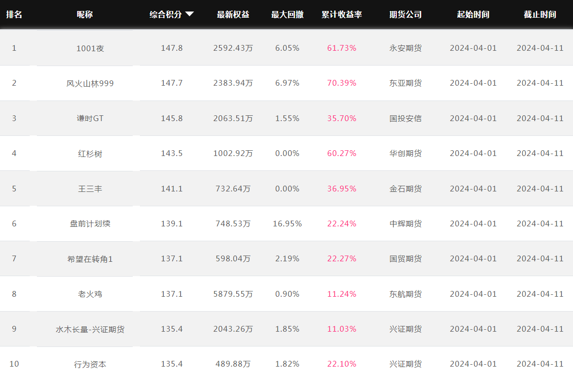Click return rate 11.24%
573x380 pixels.
point(342,294)
